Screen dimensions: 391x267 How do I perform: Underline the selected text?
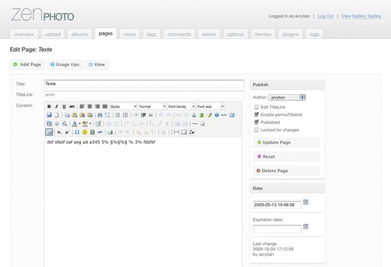pos(64,107)
